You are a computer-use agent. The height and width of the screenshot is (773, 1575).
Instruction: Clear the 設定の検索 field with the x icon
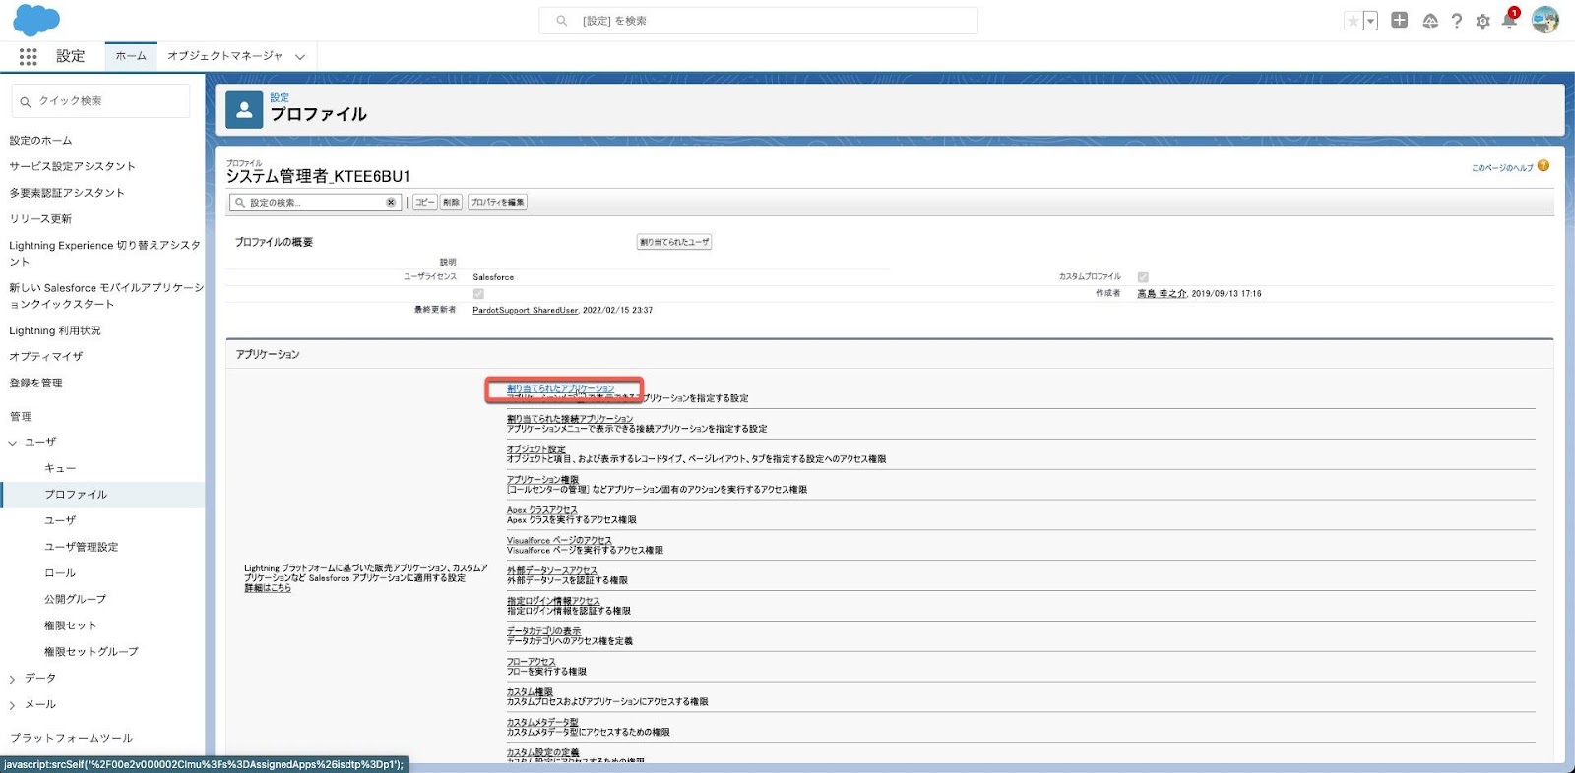pyautogui.click(x=391, y=203)
